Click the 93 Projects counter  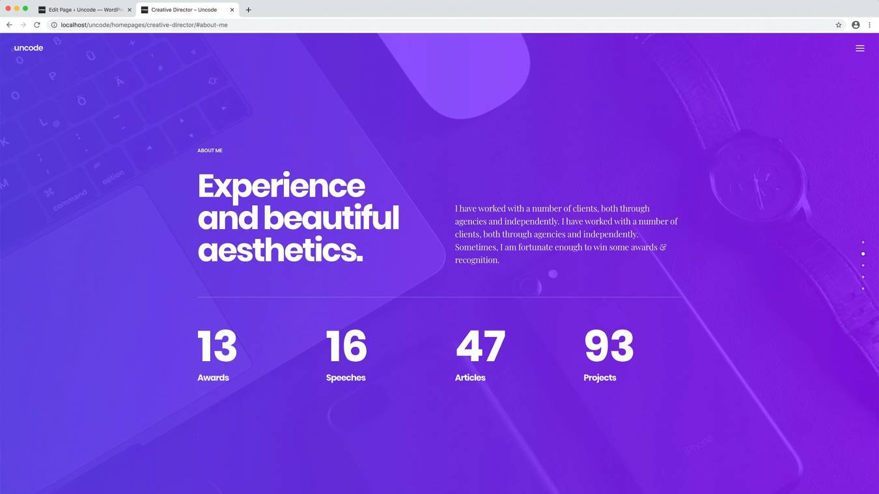pyautogui.click(x=608, y=355)
